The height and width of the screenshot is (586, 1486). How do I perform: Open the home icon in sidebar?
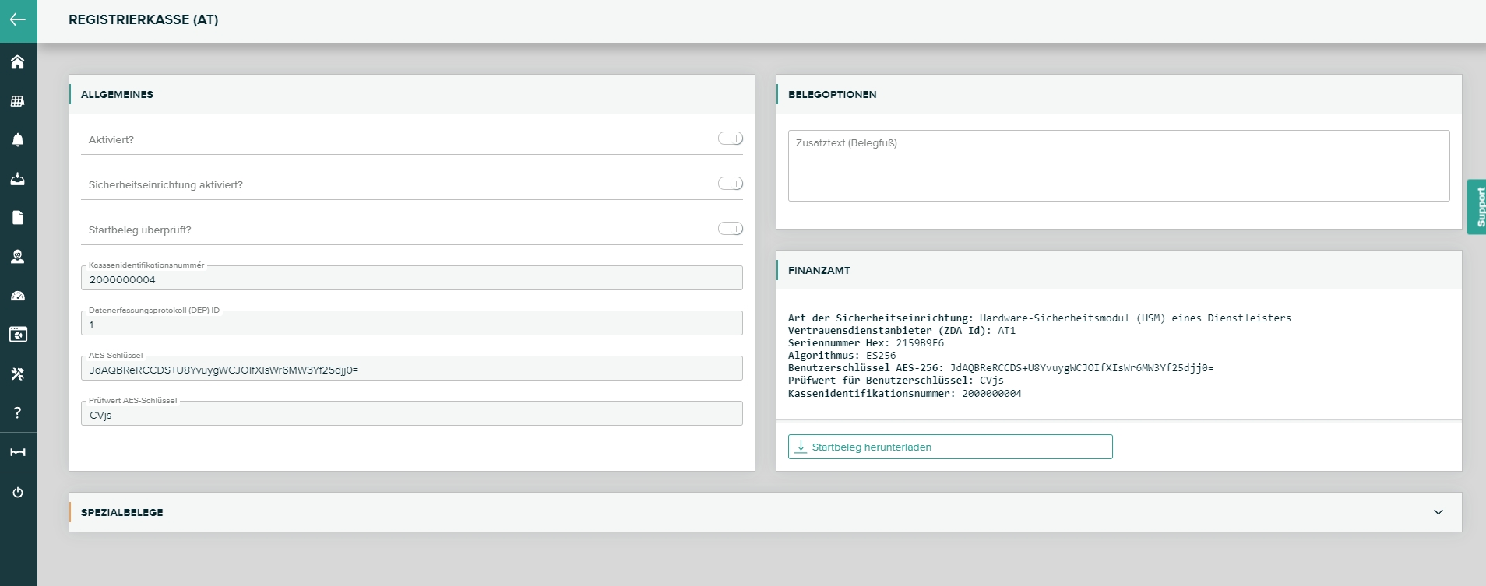point(18,62)
